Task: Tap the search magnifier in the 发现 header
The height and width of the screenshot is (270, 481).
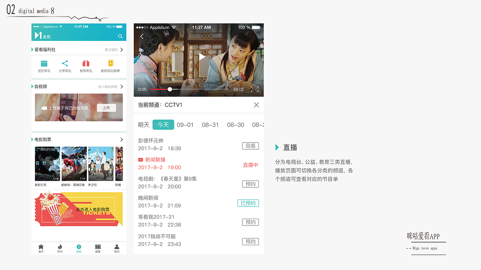Action: [120, 36]
